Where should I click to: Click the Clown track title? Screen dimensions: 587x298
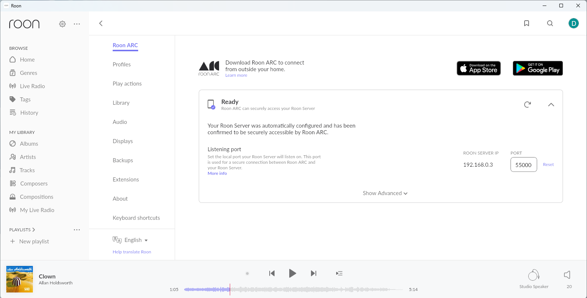tap(47, 277)
